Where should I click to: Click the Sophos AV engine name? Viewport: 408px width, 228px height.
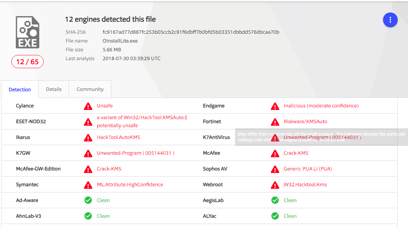pyautogui.click(x=215, y=169)
